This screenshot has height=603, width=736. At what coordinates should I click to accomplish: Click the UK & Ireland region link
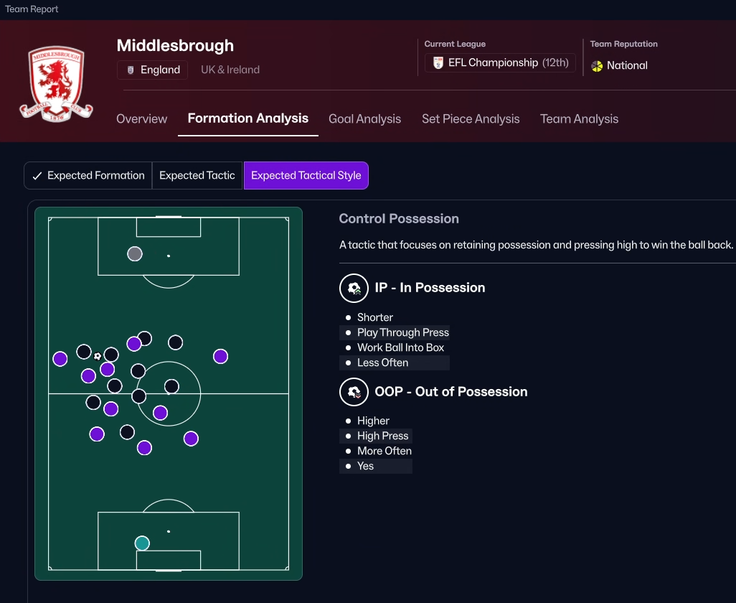(x=230, y=70)
